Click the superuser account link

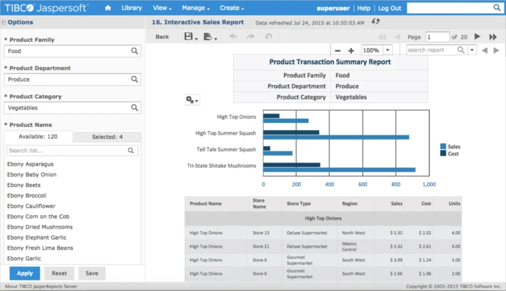pyautogui.click(x=333, y=8)
